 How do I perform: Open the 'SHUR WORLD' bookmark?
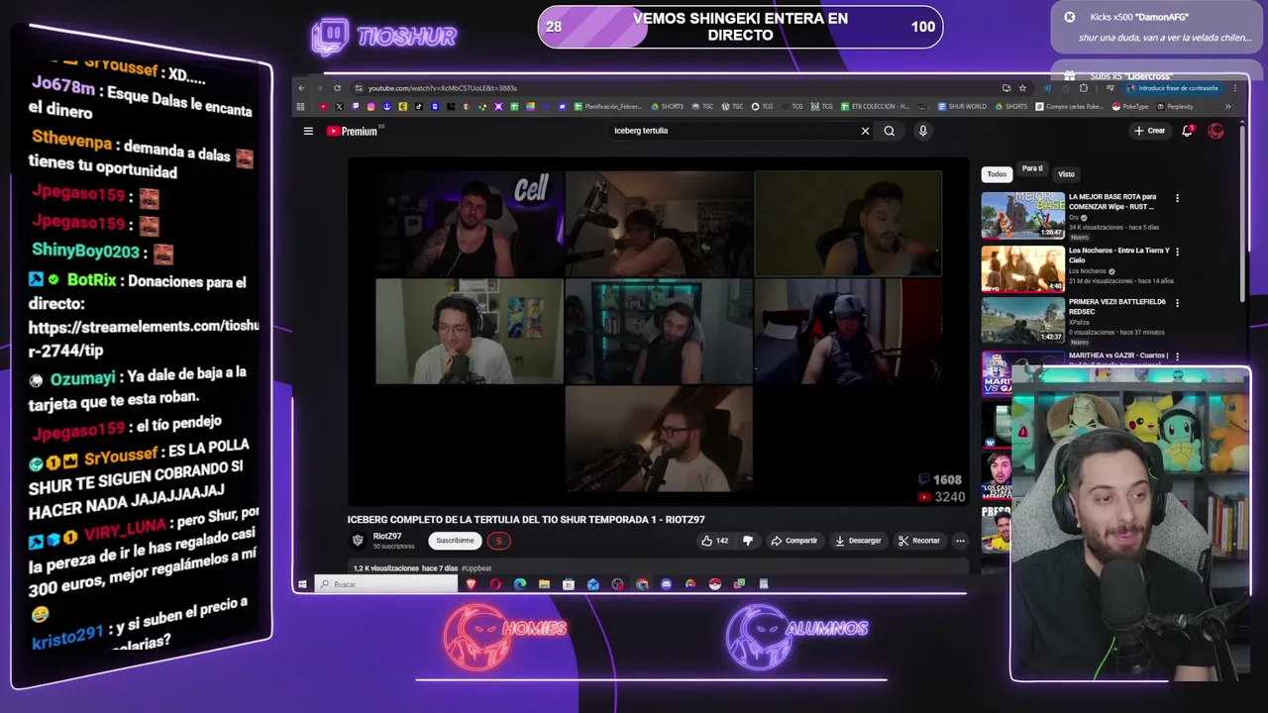[x=961, y=107]
